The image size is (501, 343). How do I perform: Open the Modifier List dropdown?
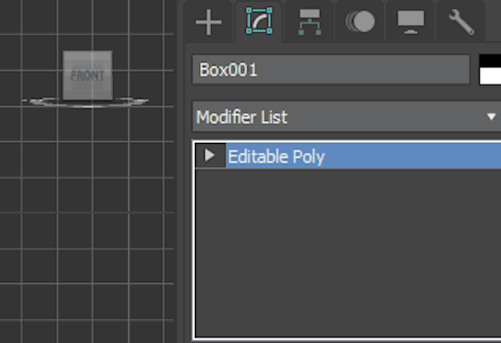pos(338,117)
